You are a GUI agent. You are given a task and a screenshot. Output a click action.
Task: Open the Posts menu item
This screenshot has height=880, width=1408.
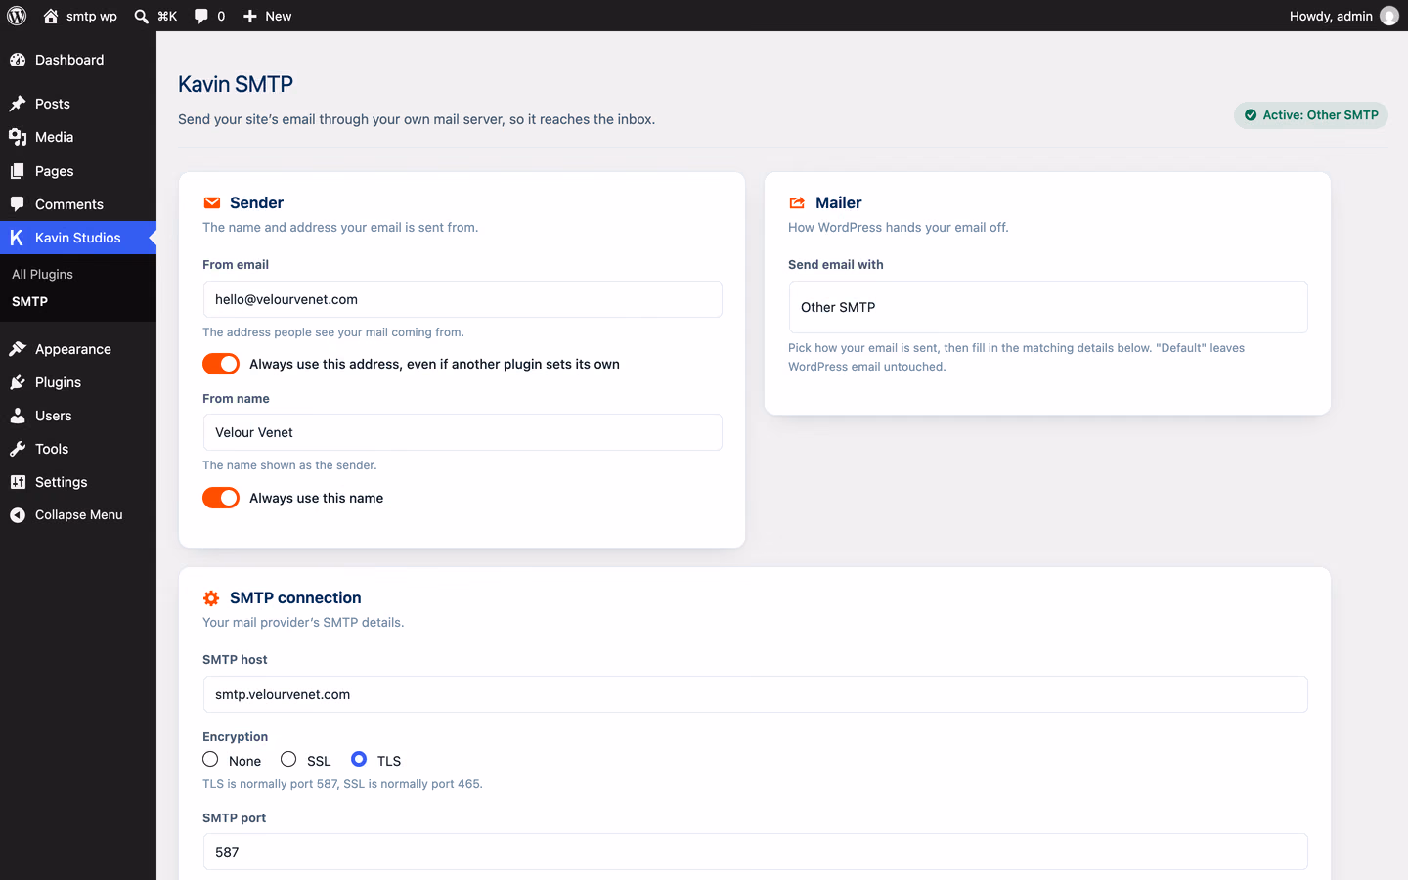coord(78,104)
